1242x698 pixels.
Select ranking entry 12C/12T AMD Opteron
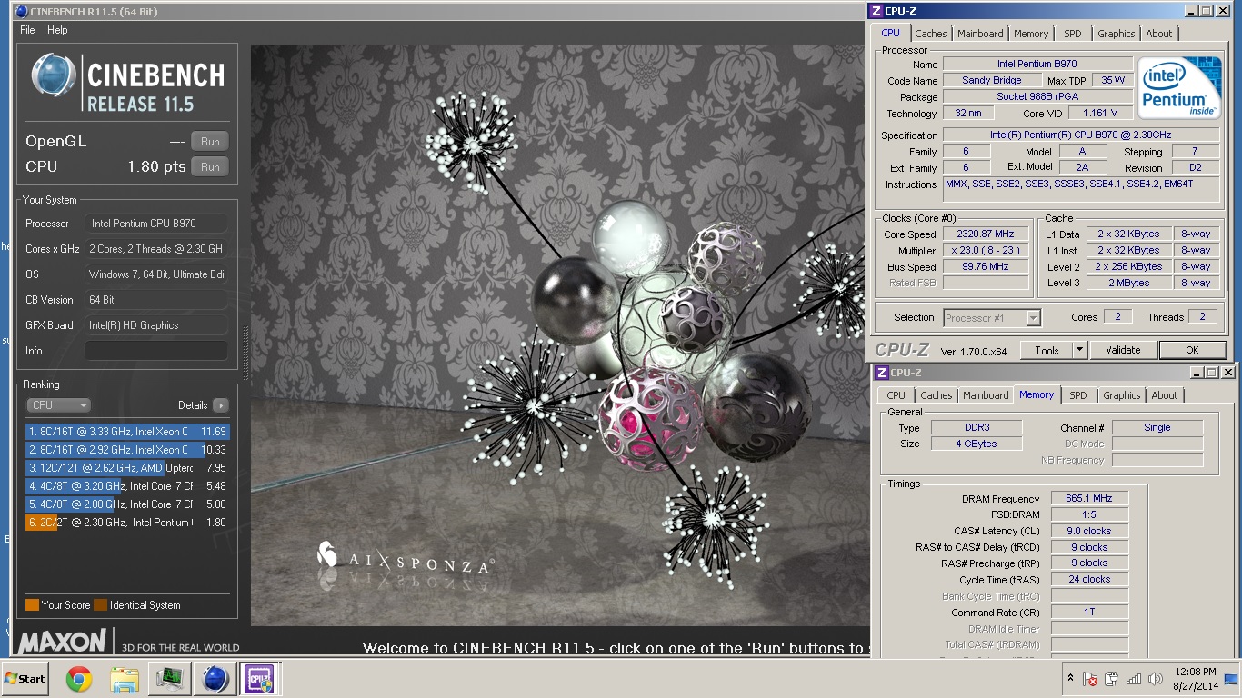click(x=127, y=468)
